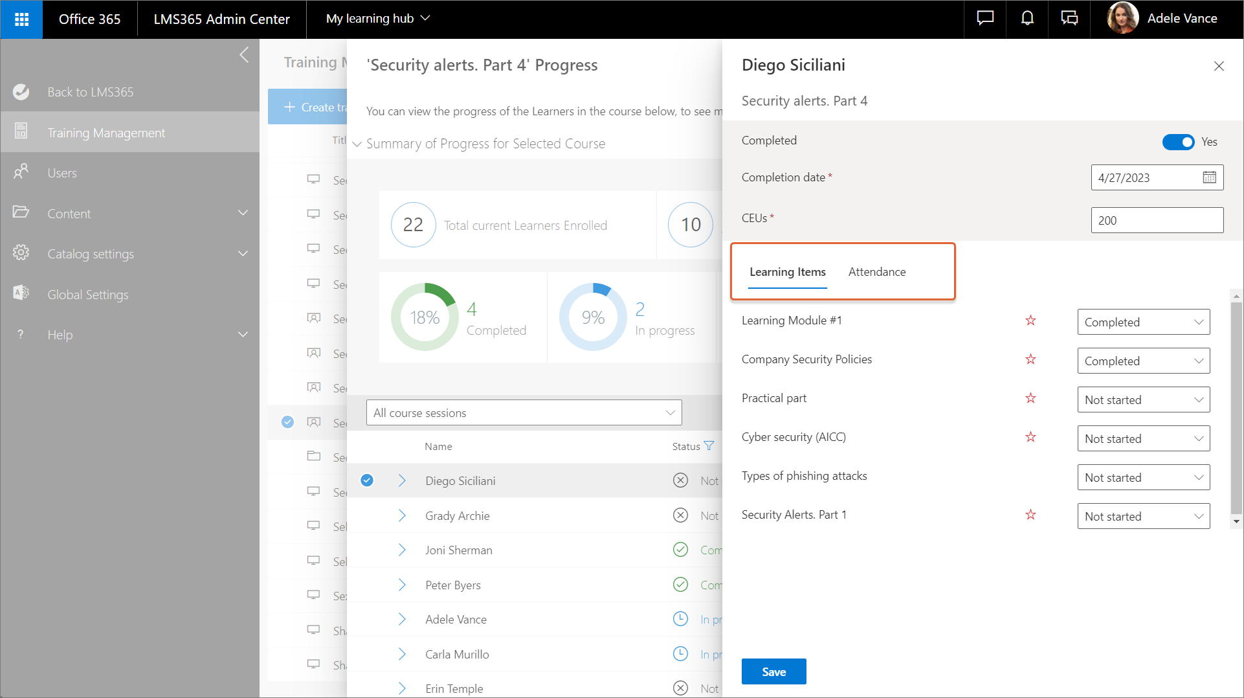Screen dimensions: 1244x698
Task: Open the All course sessions dropdown
Action: tap(524, 412)
